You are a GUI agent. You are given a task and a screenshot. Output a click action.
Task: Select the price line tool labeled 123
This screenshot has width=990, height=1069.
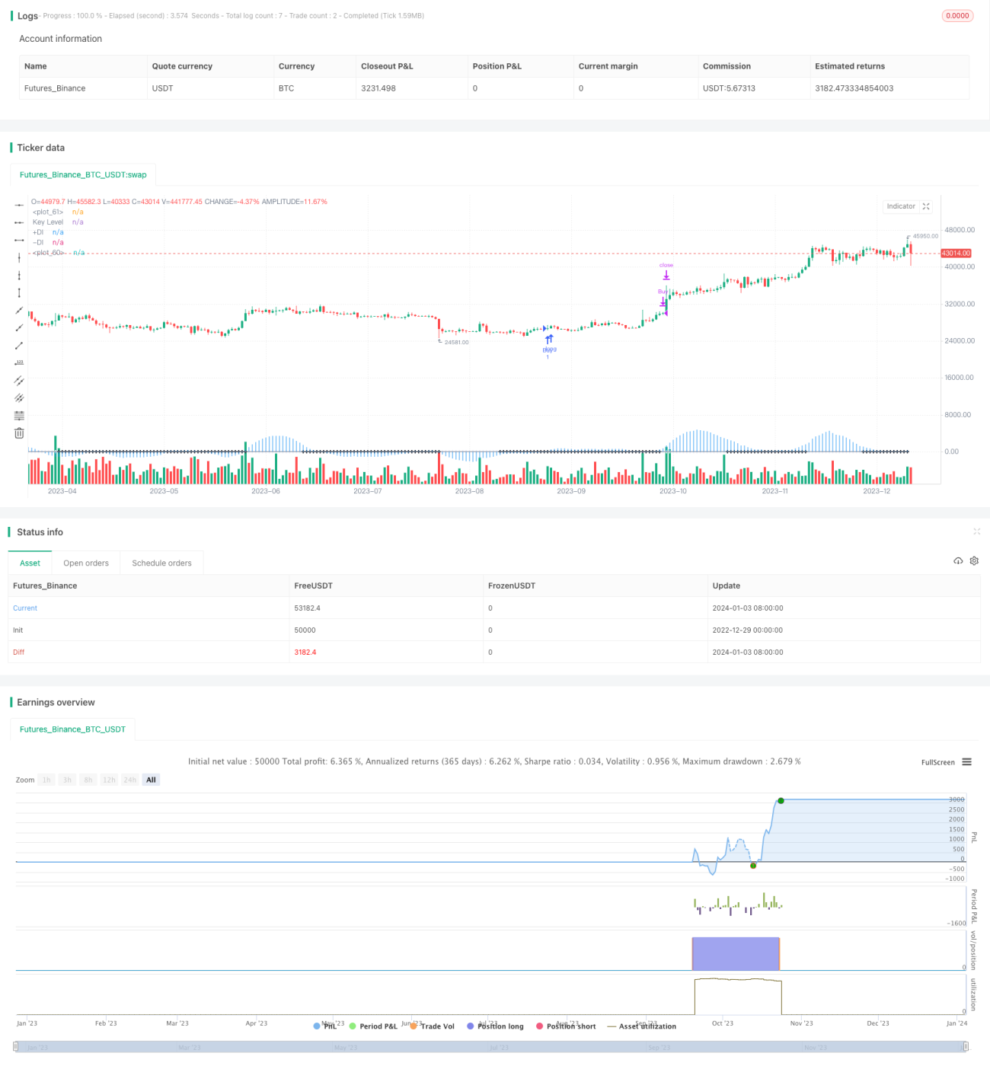coord(19,362)
